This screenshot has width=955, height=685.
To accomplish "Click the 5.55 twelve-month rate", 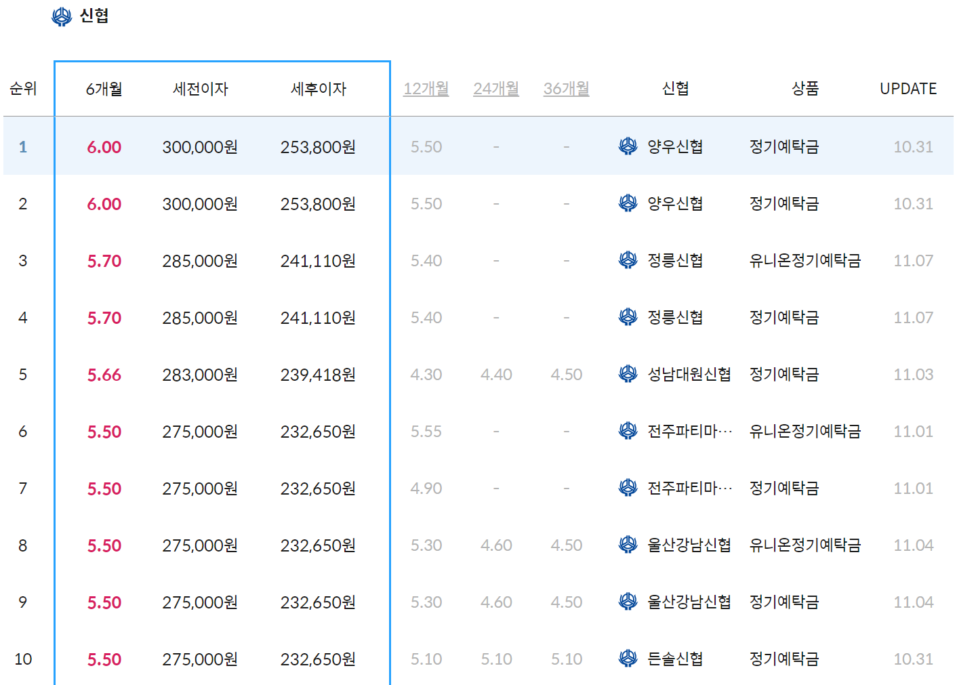I will click(426, 432).
